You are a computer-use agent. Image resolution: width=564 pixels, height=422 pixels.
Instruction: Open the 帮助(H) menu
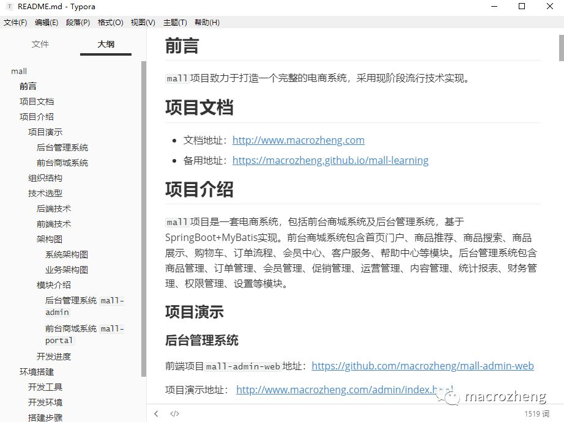207,22
